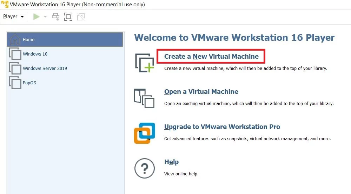
Task: Select the PopOS virtual machine
Action: pos(65,83)
